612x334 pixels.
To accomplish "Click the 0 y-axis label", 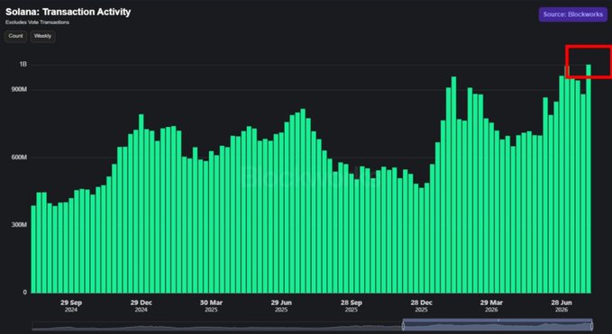I will (25, 293).
